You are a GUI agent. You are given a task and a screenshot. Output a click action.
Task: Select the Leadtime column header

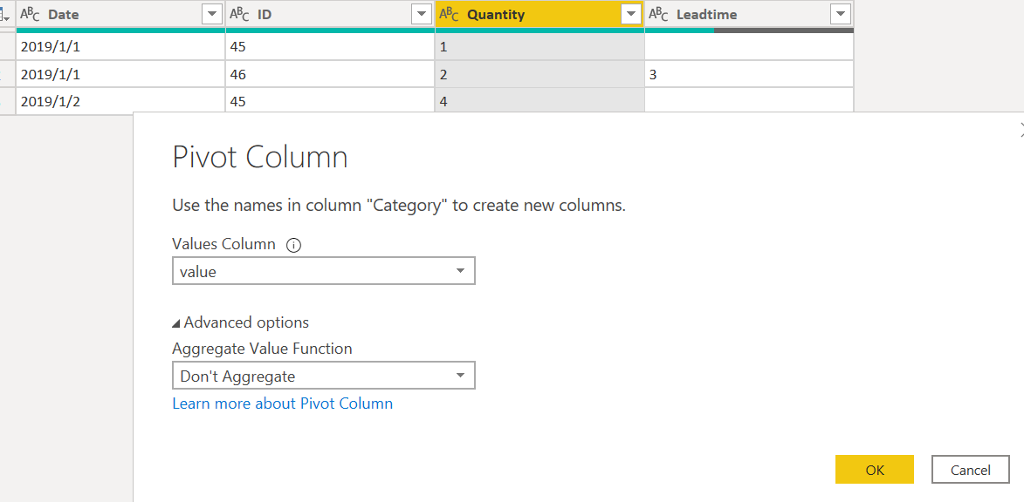pyautogui.click(x=749, y=14)
